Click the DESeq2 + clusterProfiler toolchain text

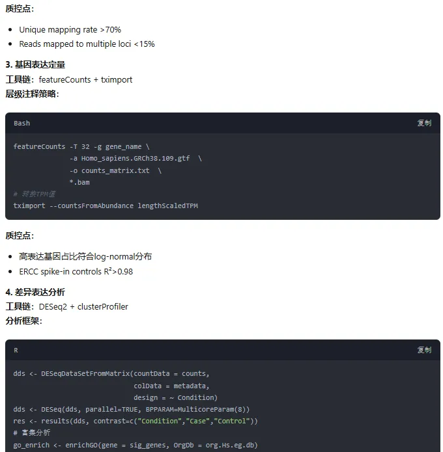tap(83, 306)
